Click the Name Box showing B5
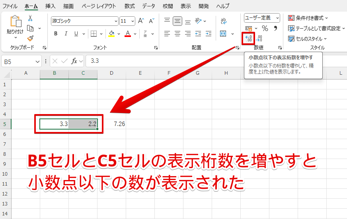 pos(21,61)
